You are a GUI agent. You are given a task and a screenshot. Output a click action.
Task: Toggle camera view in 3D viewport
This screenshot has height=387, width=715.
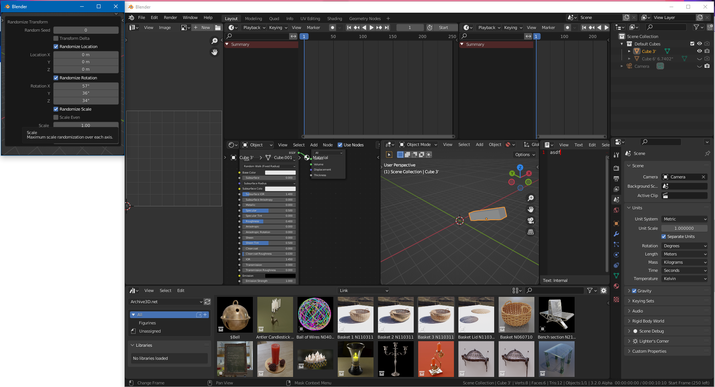pos(531,221)
